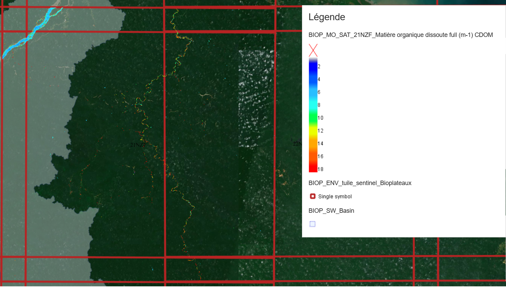Screen dimensions: 506x287
Task: Click the value 10 legend label
Action: [320, 118]
